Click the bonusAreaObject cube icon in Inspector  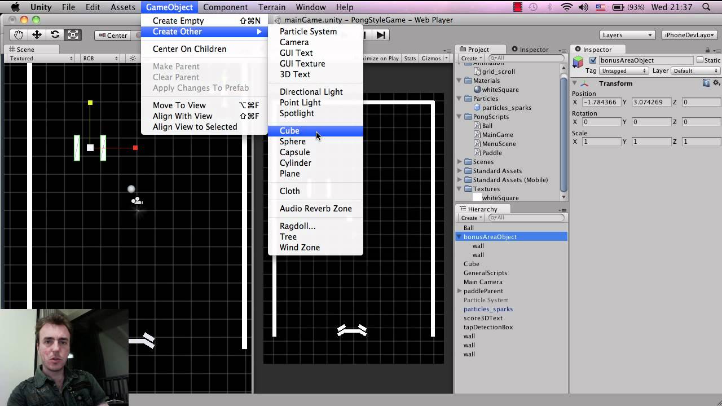(579, 60)
